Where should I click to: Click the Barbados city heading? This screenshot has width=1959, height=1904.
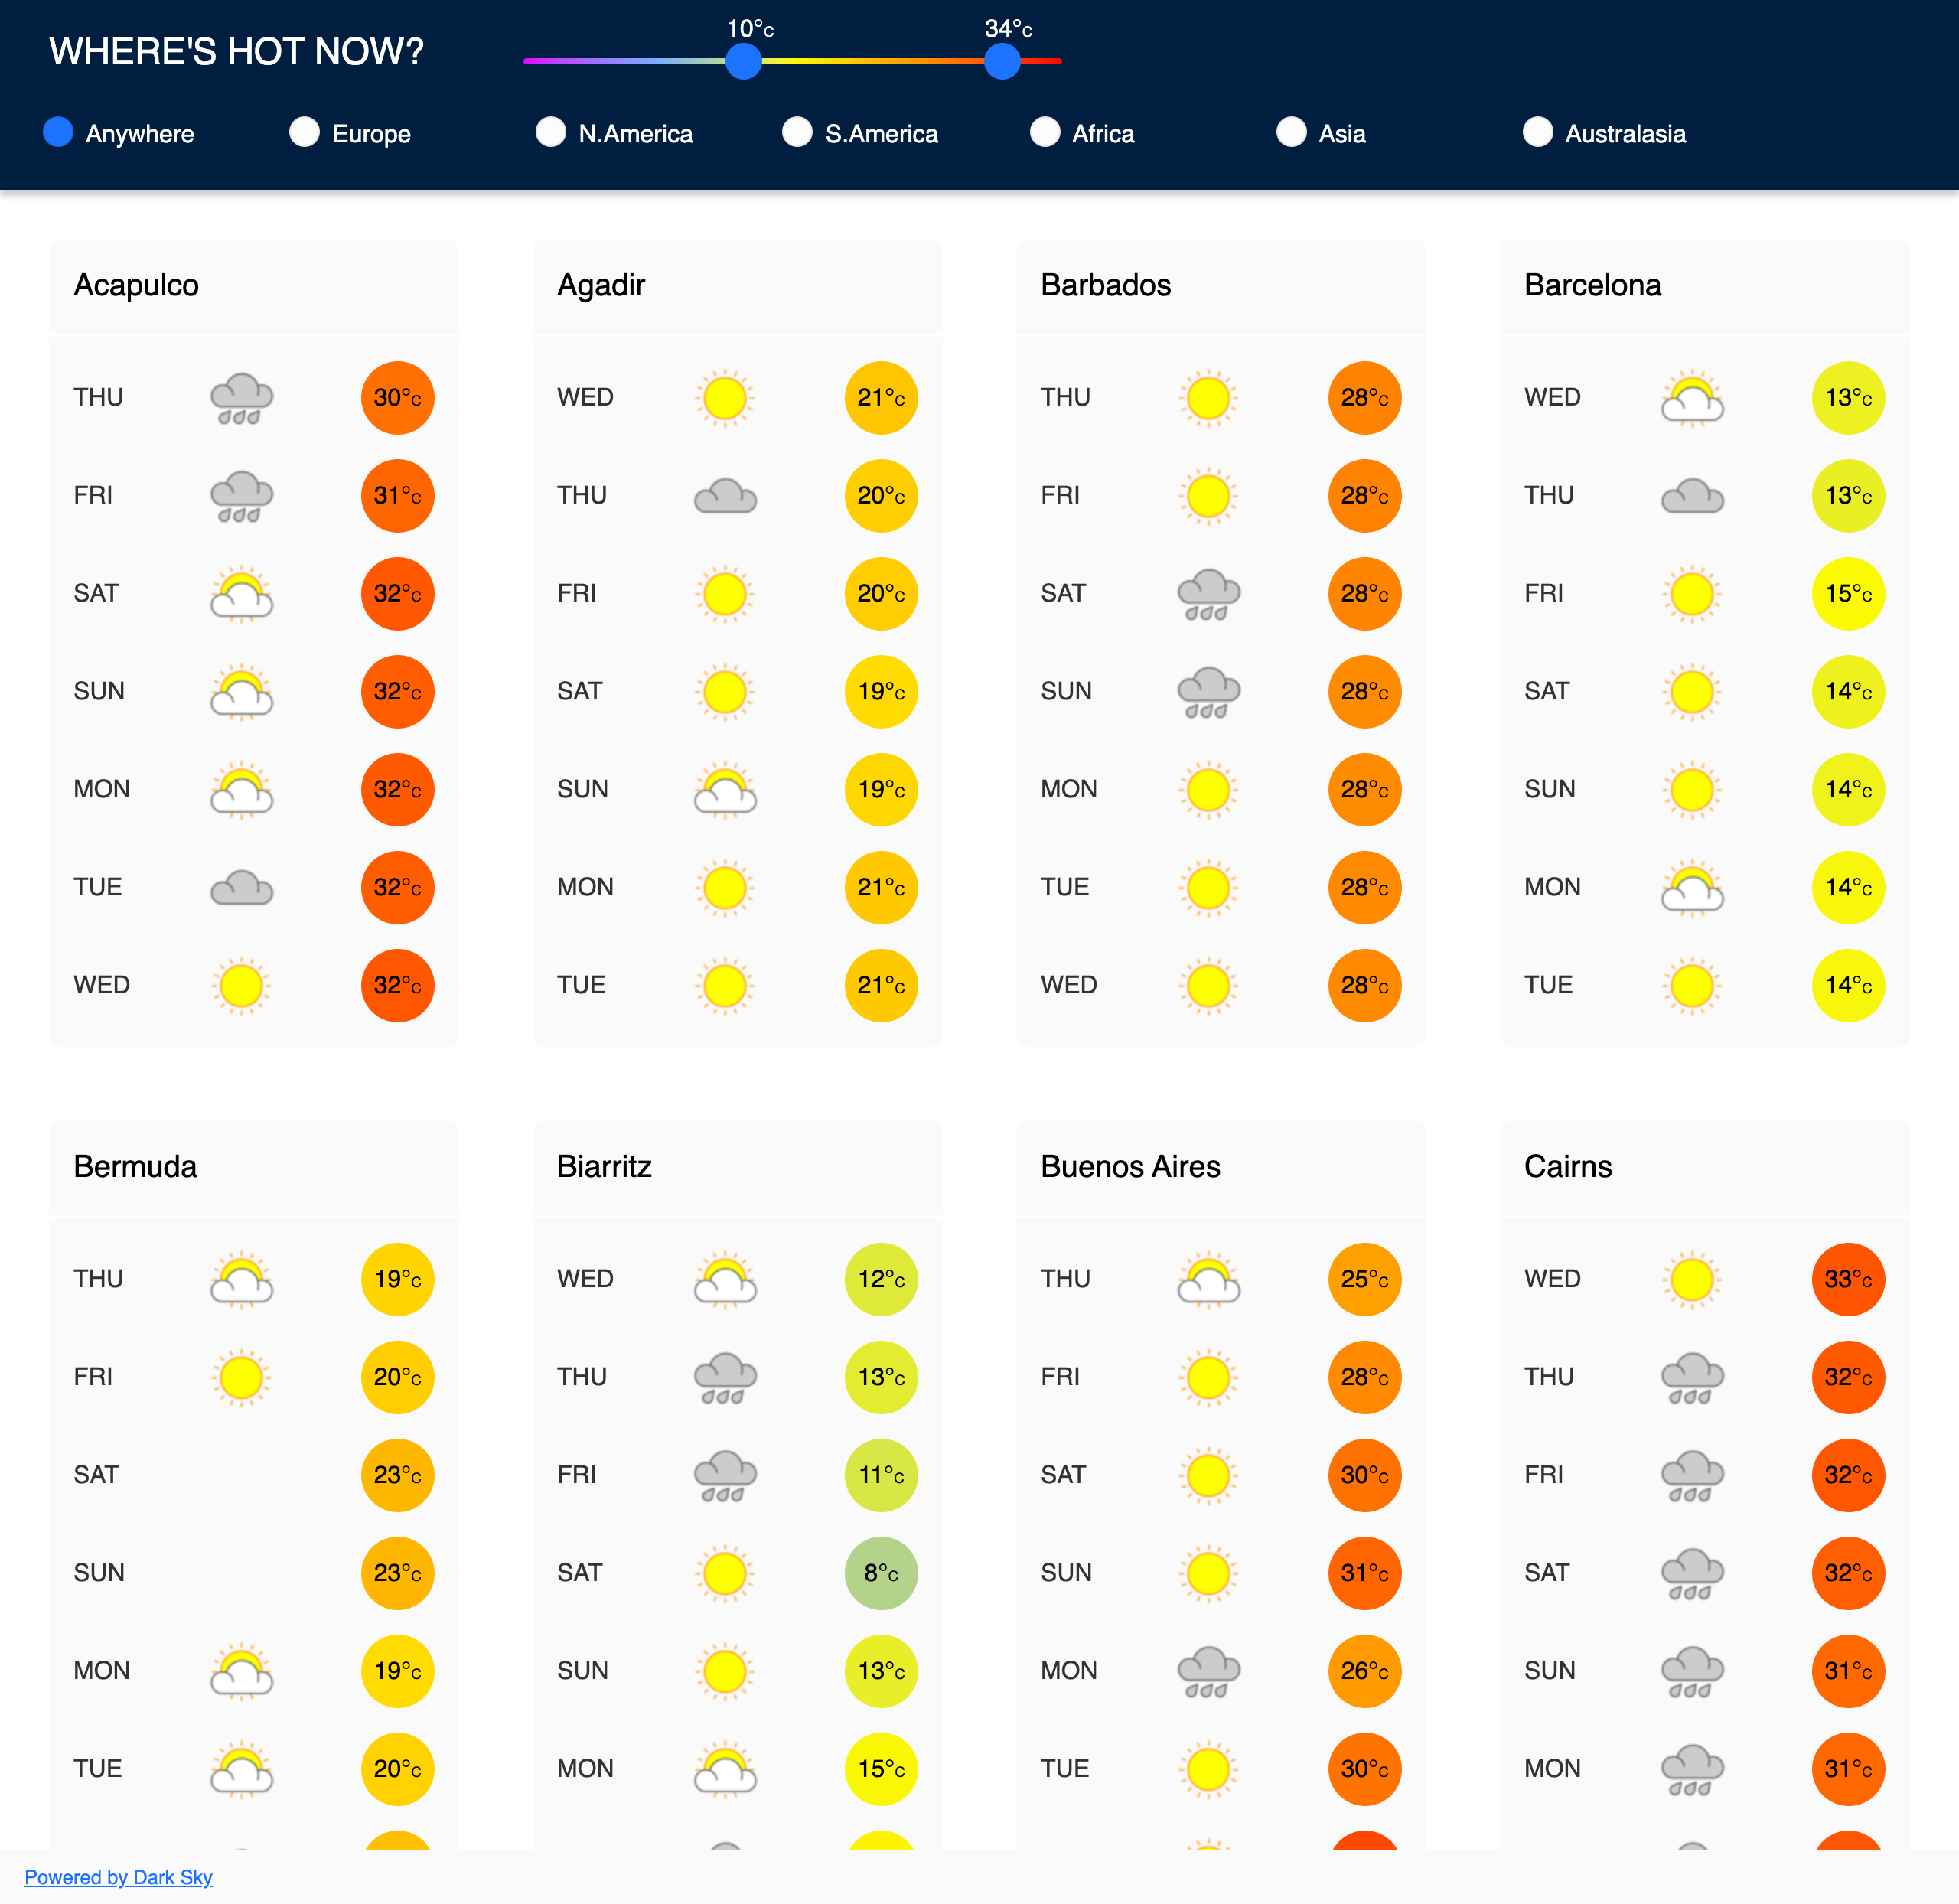pos(1106,285)
